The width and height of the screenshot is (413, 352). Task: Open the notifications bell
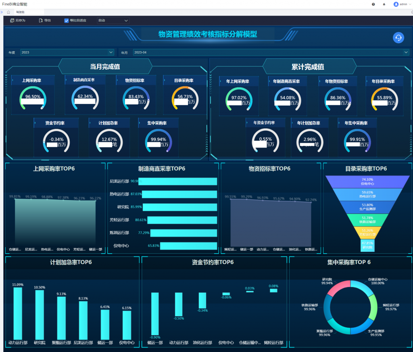(384, 4)
